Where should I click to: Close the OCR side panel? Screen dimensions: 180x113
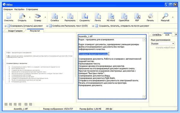(x=176, y=34)
